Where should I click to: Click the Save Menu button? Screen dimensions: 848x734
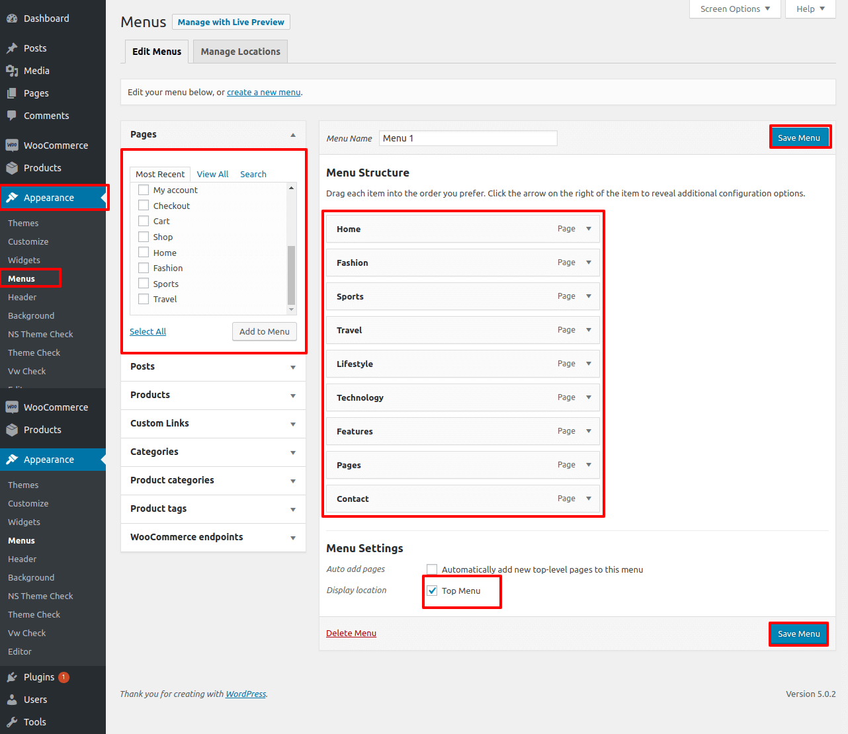(x=800, y=137)
